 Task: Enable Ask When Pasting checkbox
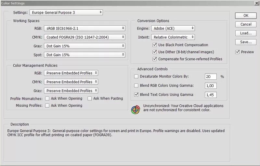tap(90, 99)
